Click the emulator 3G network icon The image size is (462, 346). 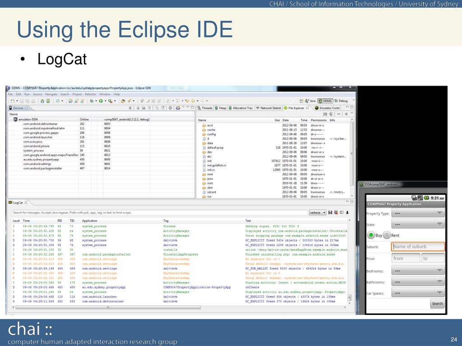414,198
